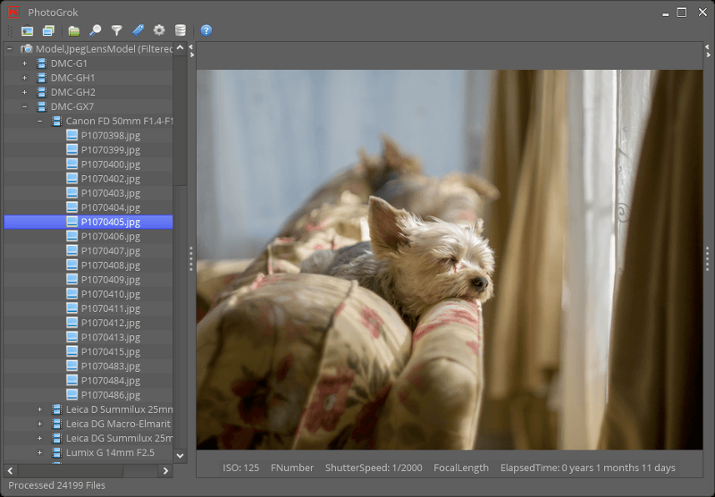Select the file P1070413.jpg
715x497 pixels.
click(x=110, y=337)
